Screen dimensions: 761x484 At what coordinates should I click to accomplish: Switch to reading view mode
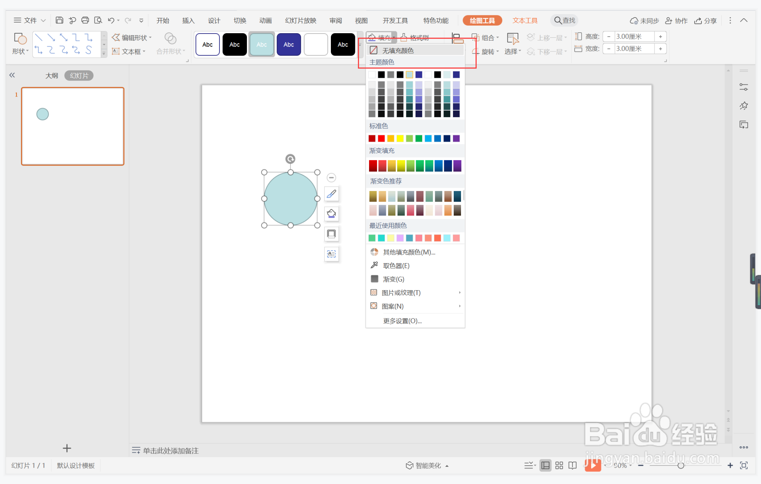pyautogui.click(x=572, y=465)
